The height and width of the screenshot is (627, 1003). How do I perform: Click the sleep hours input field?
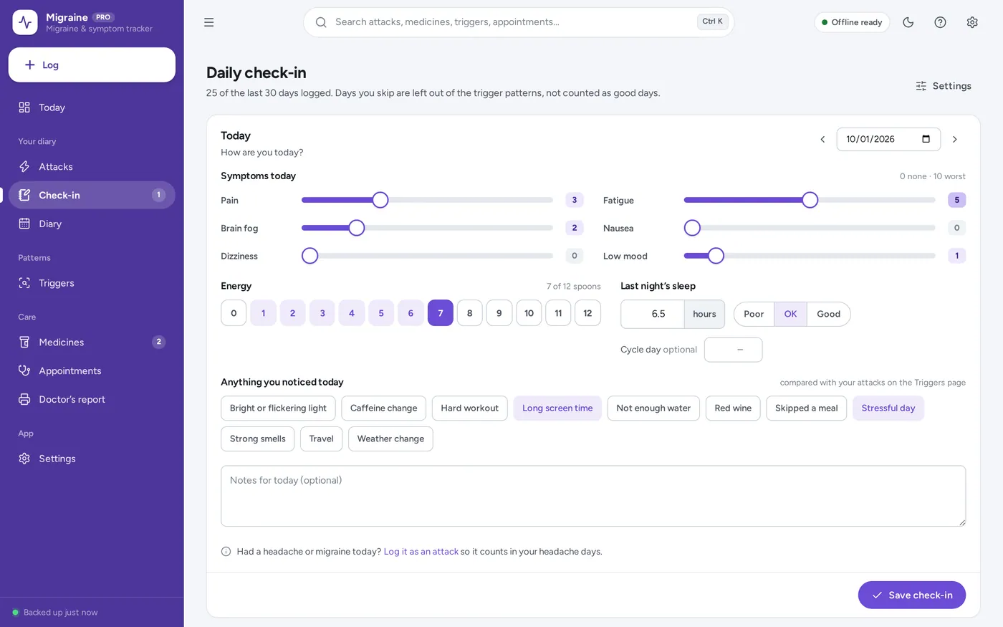coord(653,314)
